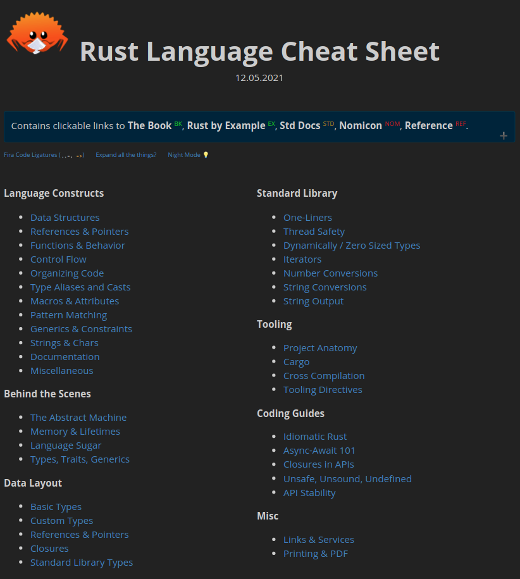Screen dimensions: 520x579
Task: Go to Data Structures section
Action: tap(65, 218)
